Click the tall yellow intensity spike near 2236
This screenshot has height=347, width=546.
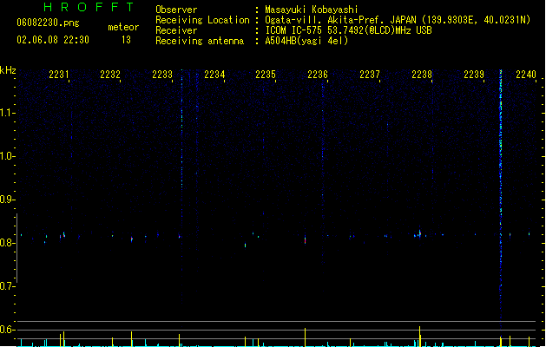point(305,337)
